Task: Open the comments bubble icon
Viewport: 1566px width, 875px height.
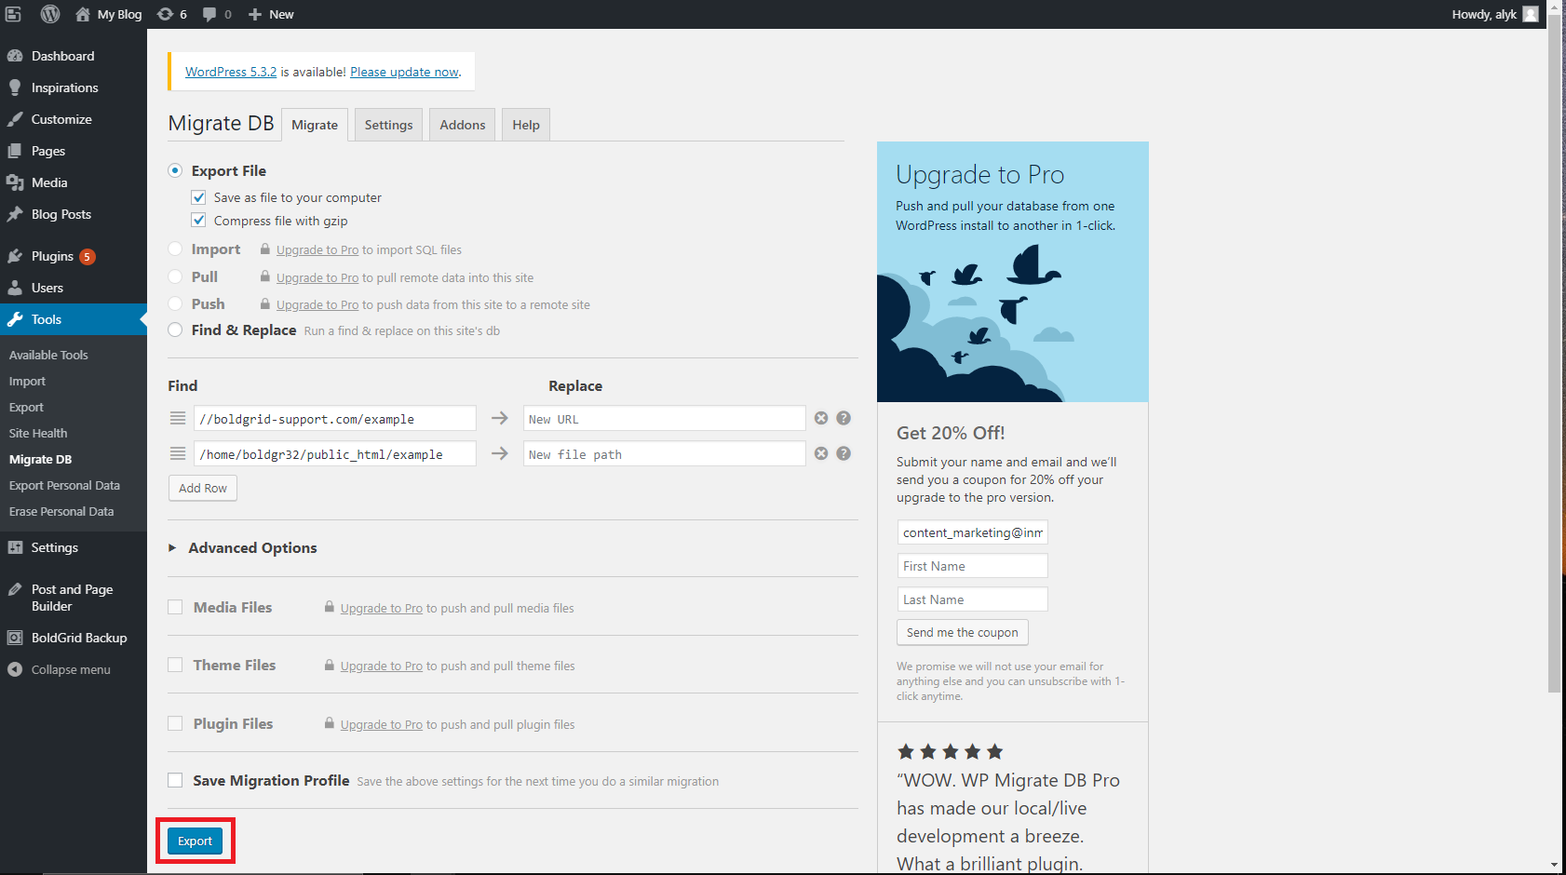Action: [x=216, y=14]
